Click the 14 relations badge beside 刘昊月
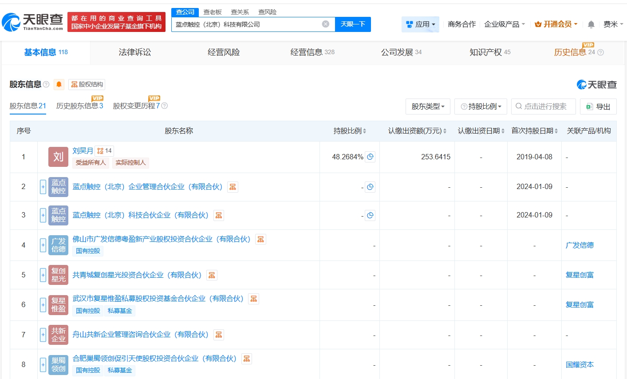Viewport: 627px width, 379px height. pyautogui.click(x=105, y=151)
